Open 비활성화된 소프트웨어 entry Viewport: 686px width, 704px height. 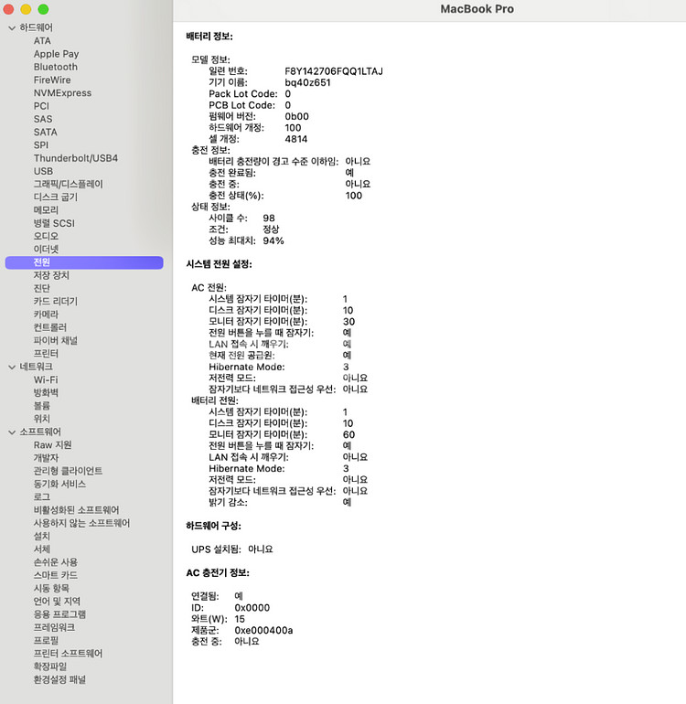[x=76, y=510]
